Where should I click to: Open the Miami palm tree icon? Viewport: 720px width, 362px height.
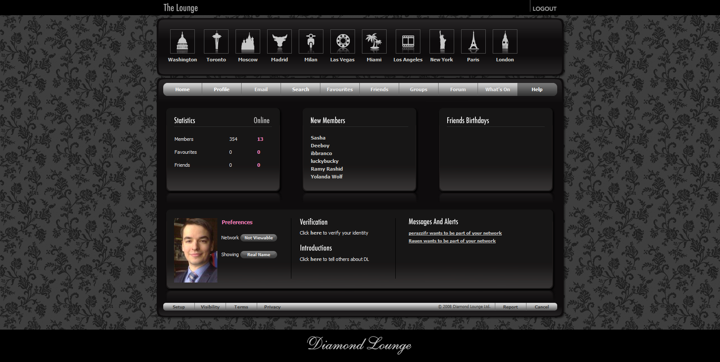point(374,41)
